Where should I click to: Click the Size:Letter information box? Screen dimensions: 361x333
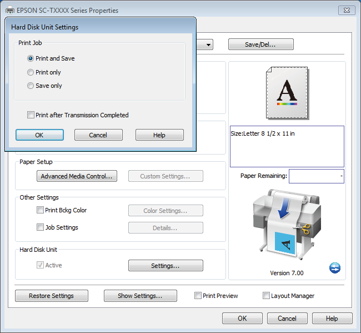287,146
